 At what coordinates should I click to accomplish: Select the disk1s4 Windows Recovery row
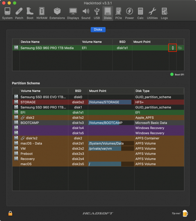[x=98, y=128]
